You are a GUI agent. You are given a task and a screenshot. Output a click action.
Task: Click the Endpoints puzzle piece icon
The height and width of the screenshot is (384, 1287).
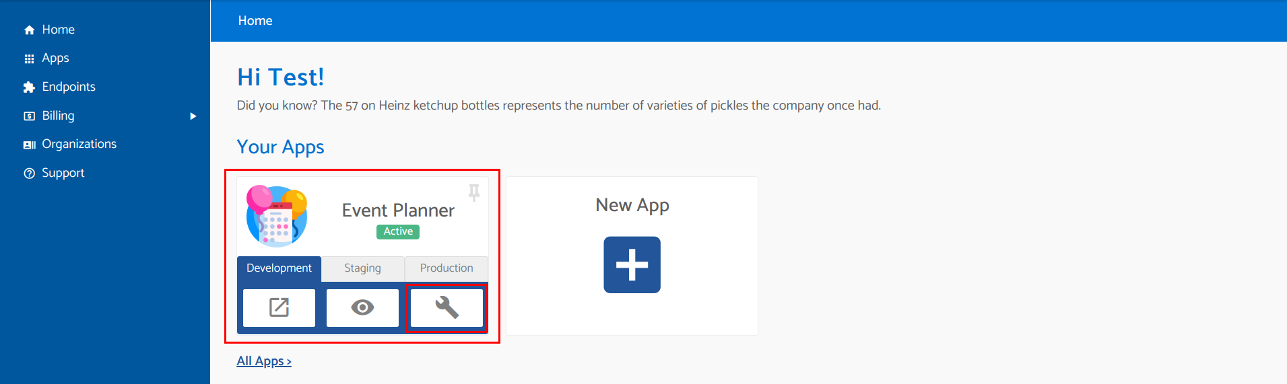(29, 87)
